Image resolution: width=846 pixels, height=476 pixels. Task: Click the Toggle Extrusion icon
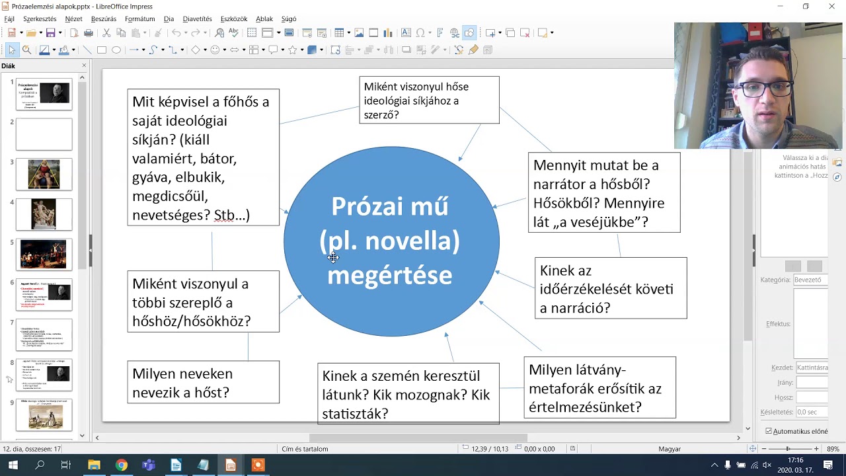click(x=487, y=50)
